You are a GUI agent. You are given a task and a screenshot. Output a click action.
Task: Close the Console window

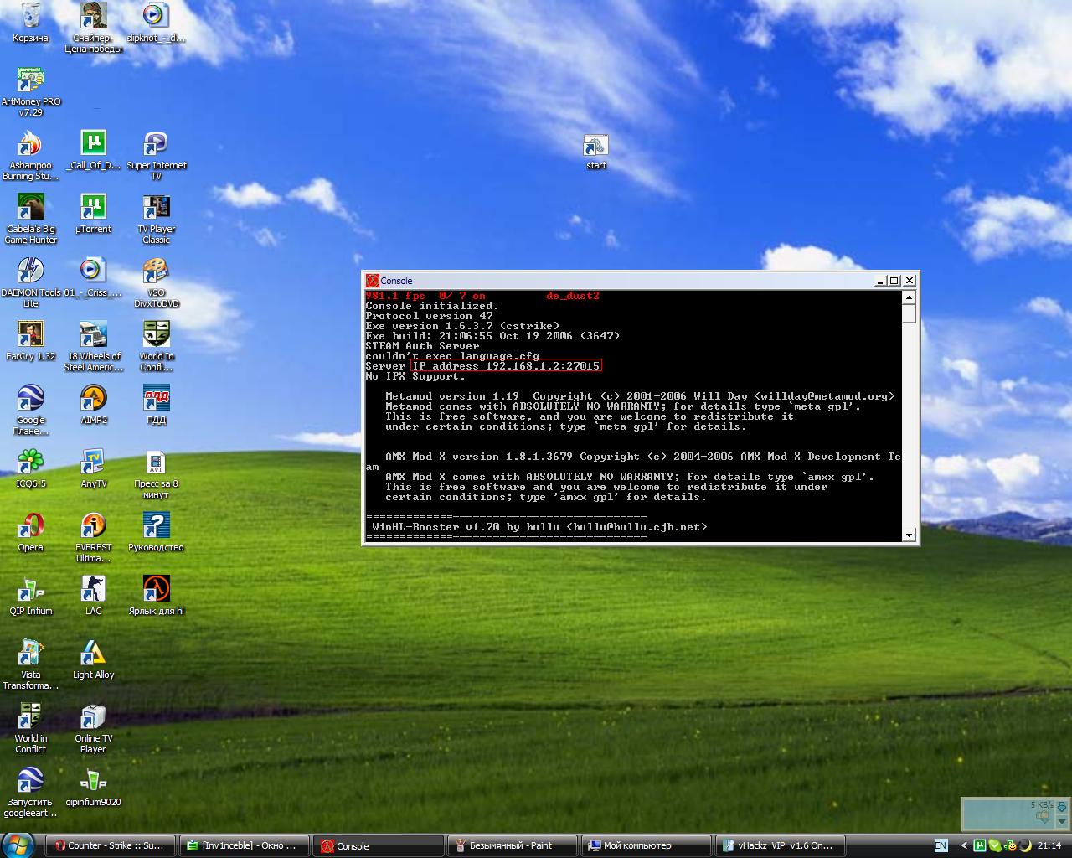point(910,281)
